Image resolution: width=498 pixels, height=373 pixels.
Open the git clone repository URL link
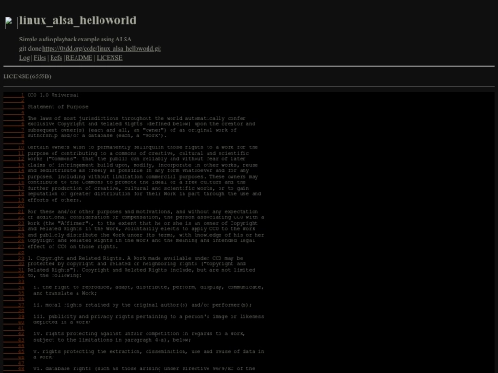[101, 49]
